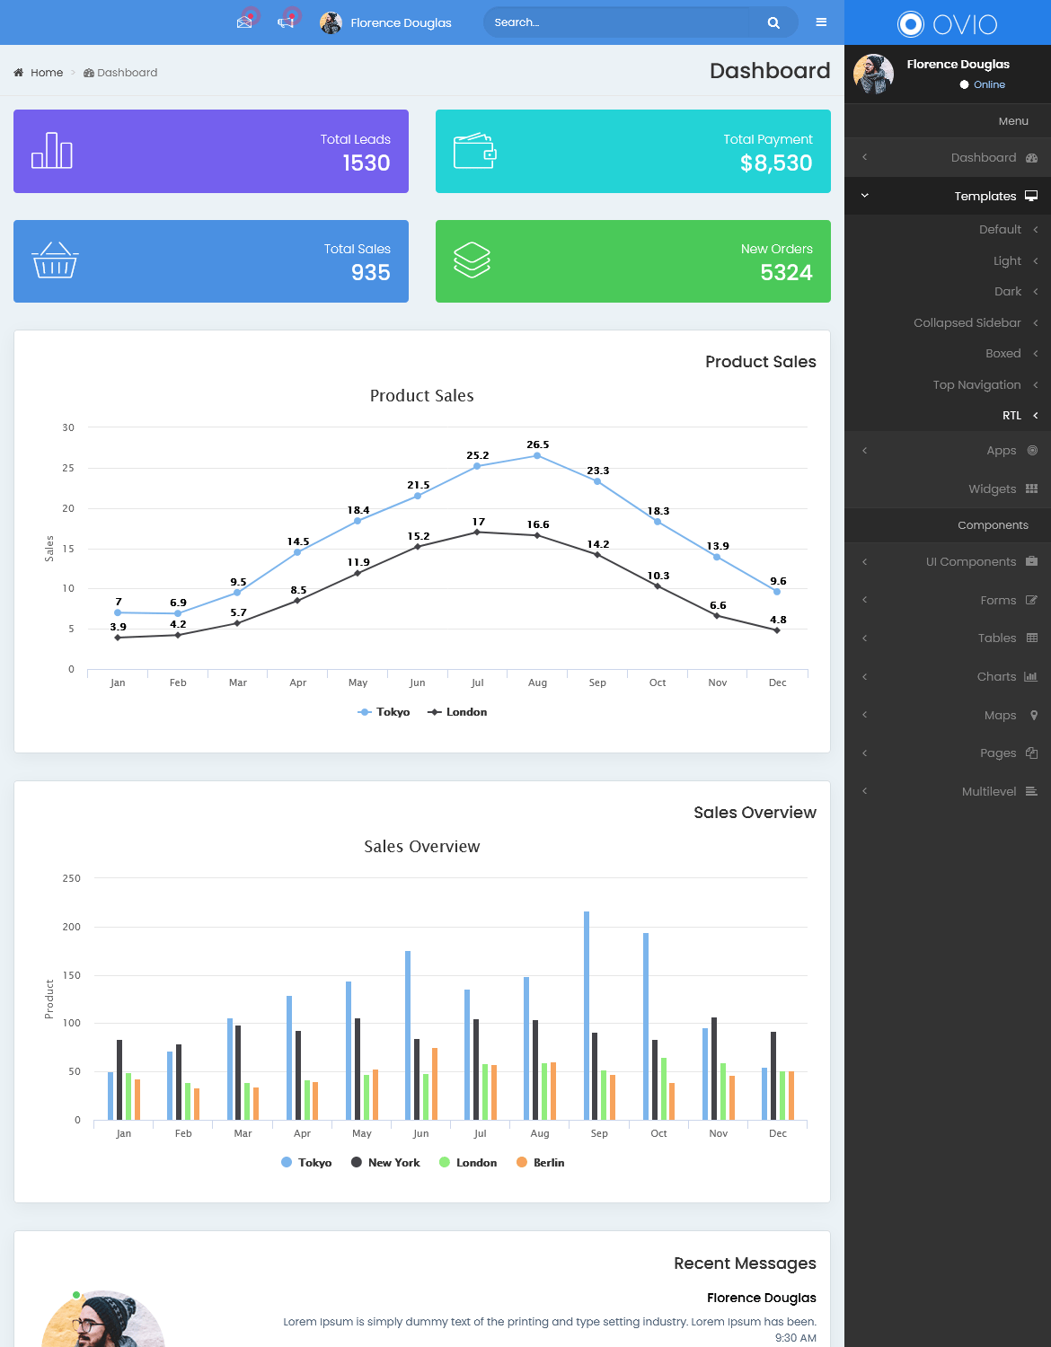Image resolution: width=1051 pixels, height=1347 pixels.
Task: Click Florence Douglas name in Recent Messages
Action: point(762,1298)
